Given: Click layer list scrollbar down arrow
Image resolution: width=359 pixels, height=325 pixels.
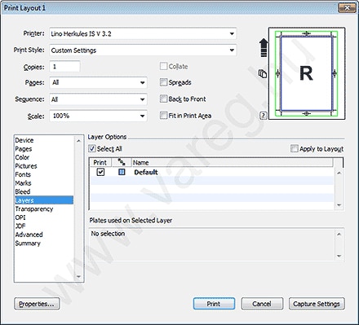Looking at the screenshot, I should point(339,205).
